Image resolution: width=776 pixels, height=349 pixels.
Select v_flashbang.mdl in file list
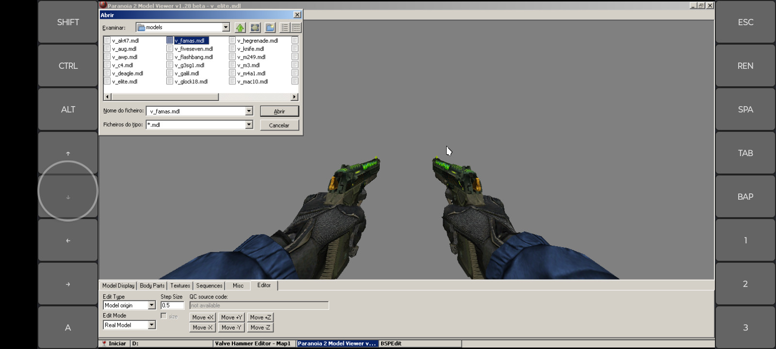coord(194,57)
